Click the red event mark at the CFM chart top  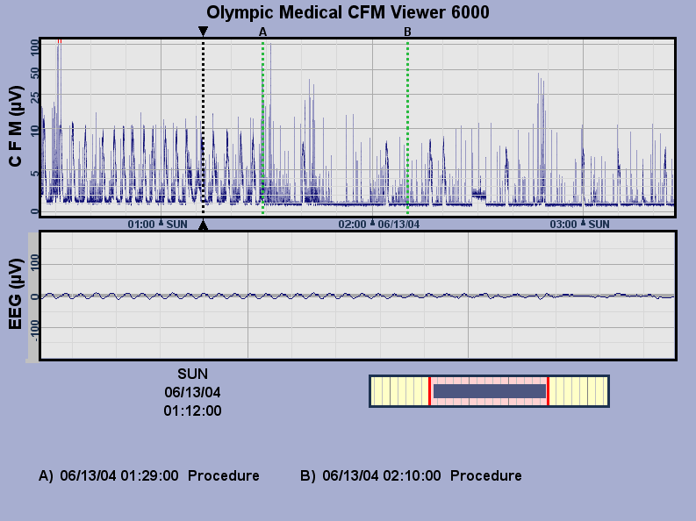[60, 41]
